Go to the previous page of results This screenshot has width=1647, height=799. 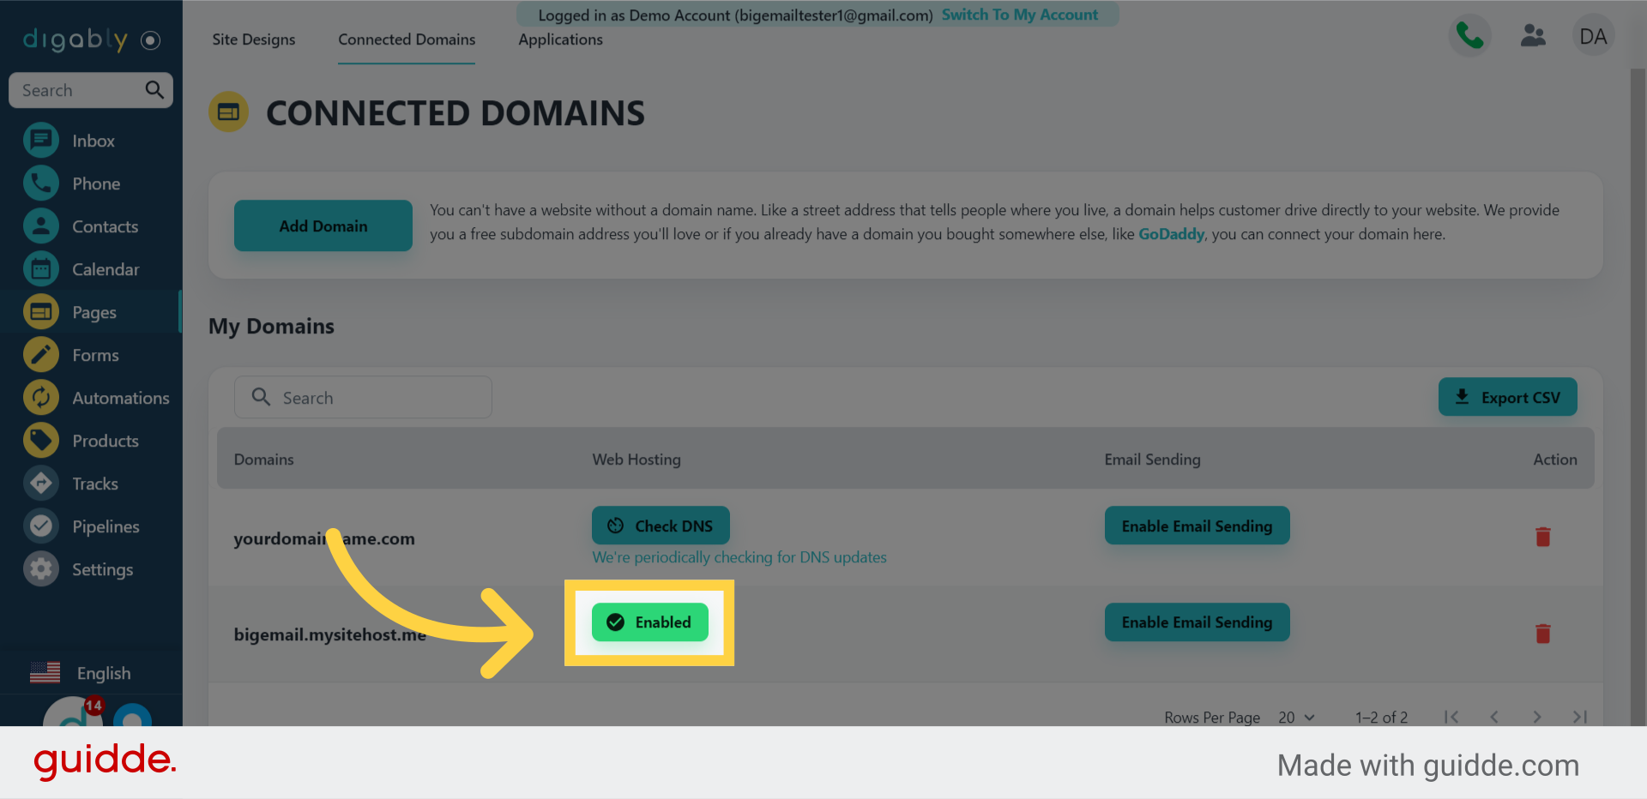click(x=1494, y=717)
